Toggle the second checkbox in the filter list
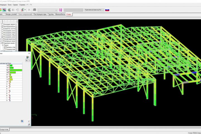201x134 pixels. (2, 27)
